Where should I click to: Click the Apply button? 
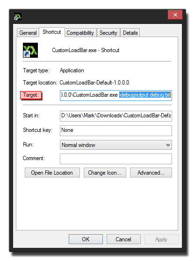tap(161, 239)
